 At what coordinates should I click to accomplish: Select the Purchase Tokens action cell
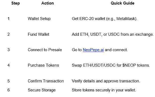click(43, 65)
